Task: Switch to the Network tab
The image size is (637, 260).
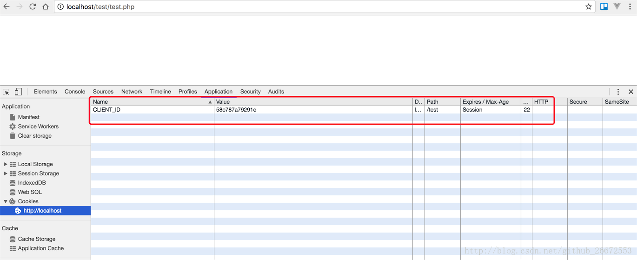Action: point(132,92)
